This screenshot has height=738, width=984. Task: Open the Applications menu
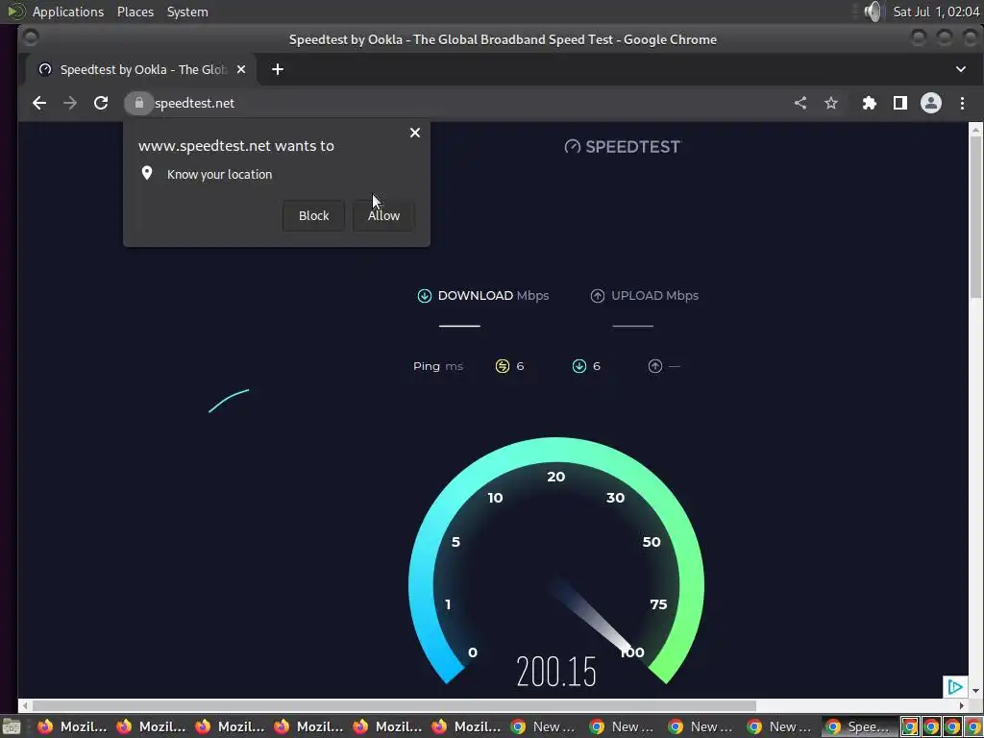coord(68,12)
